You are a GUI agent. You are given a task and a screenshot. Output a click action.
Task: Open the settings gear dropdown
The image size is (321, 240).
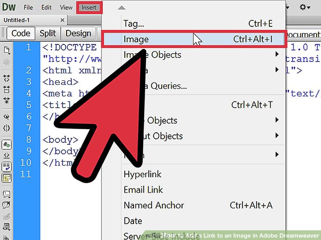click(305, 7)
